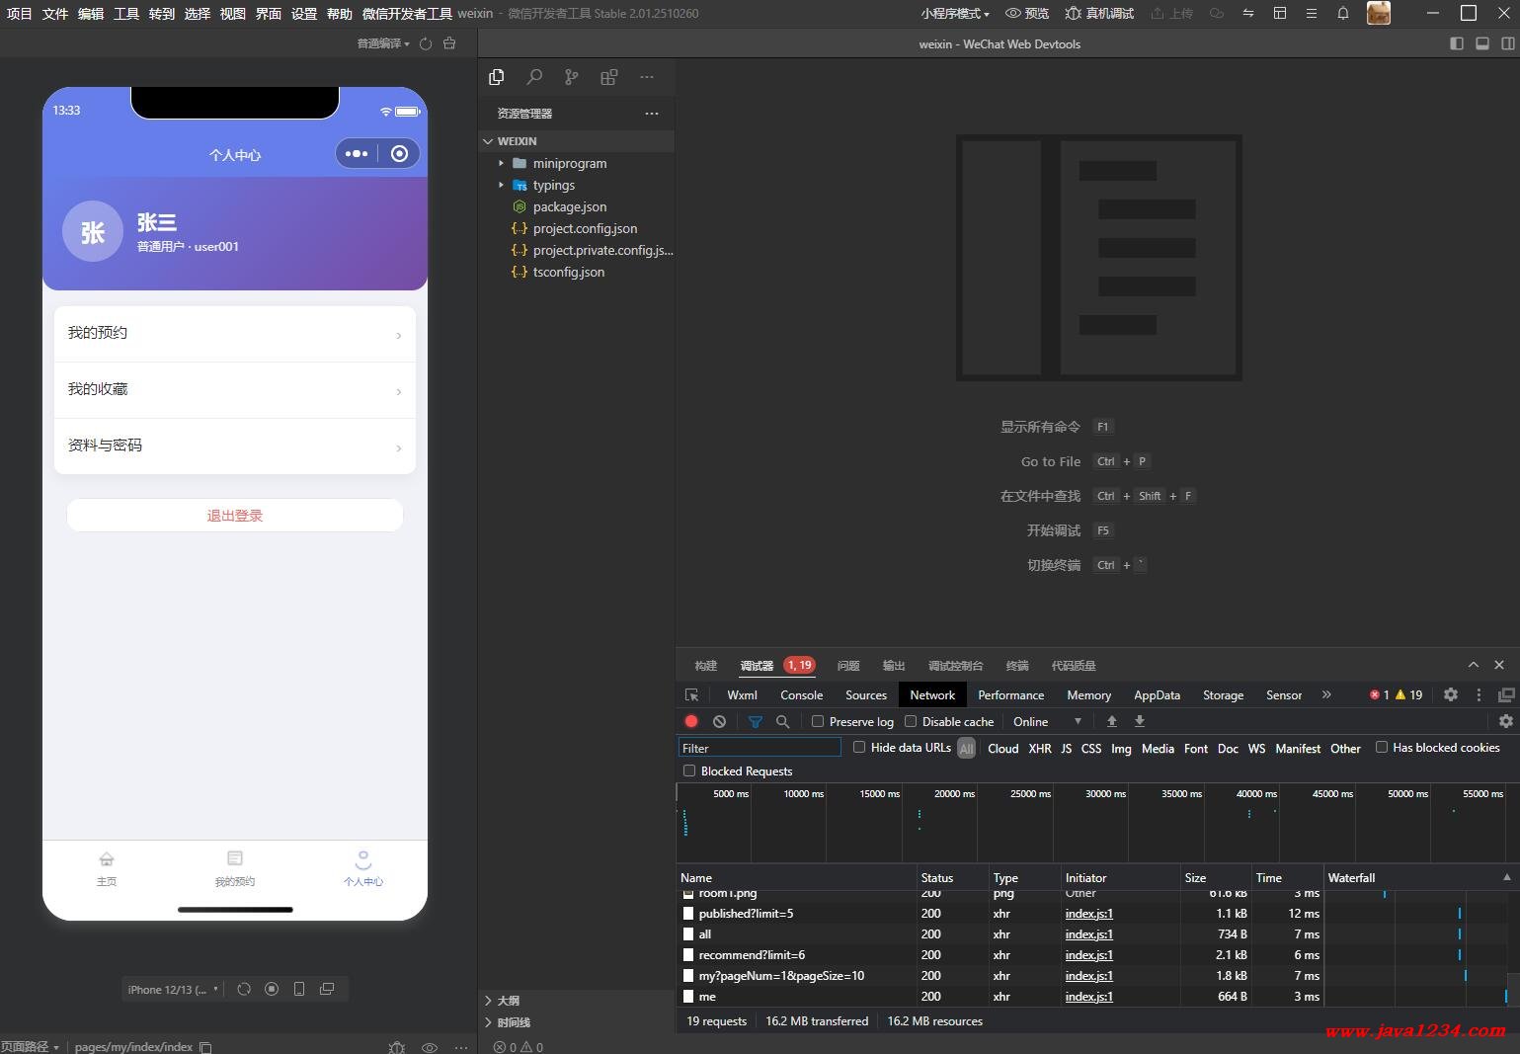Click the element inspector arrow icon
Screen dimensions: 1520x1054
click(691, 695)
